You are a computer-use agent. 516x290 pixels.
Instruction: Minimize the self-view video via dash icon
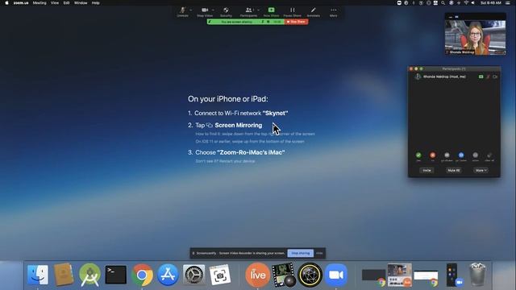point(451,16)
